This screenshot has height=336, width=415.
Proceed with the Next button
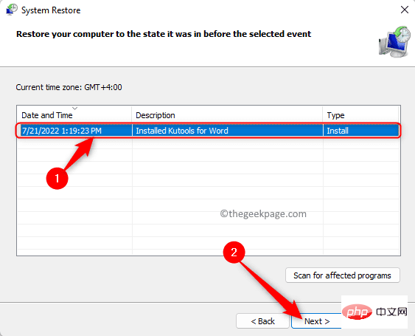click(x=316, y=321)
